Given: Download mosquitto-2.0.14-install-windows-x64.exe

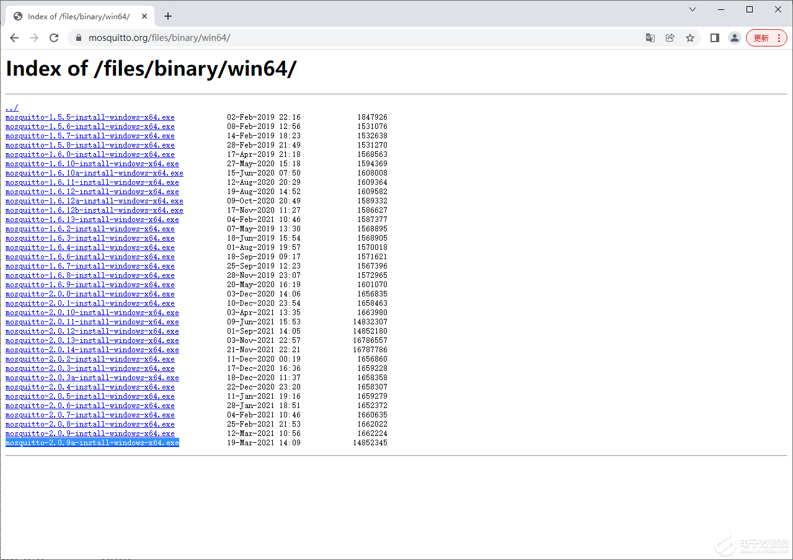Looking at the screenshot, I should point(92,350).
